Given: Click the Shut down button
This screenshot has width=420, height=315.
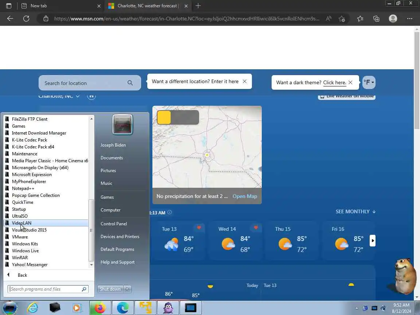Looking at the screenshot, I should point(110,289).
